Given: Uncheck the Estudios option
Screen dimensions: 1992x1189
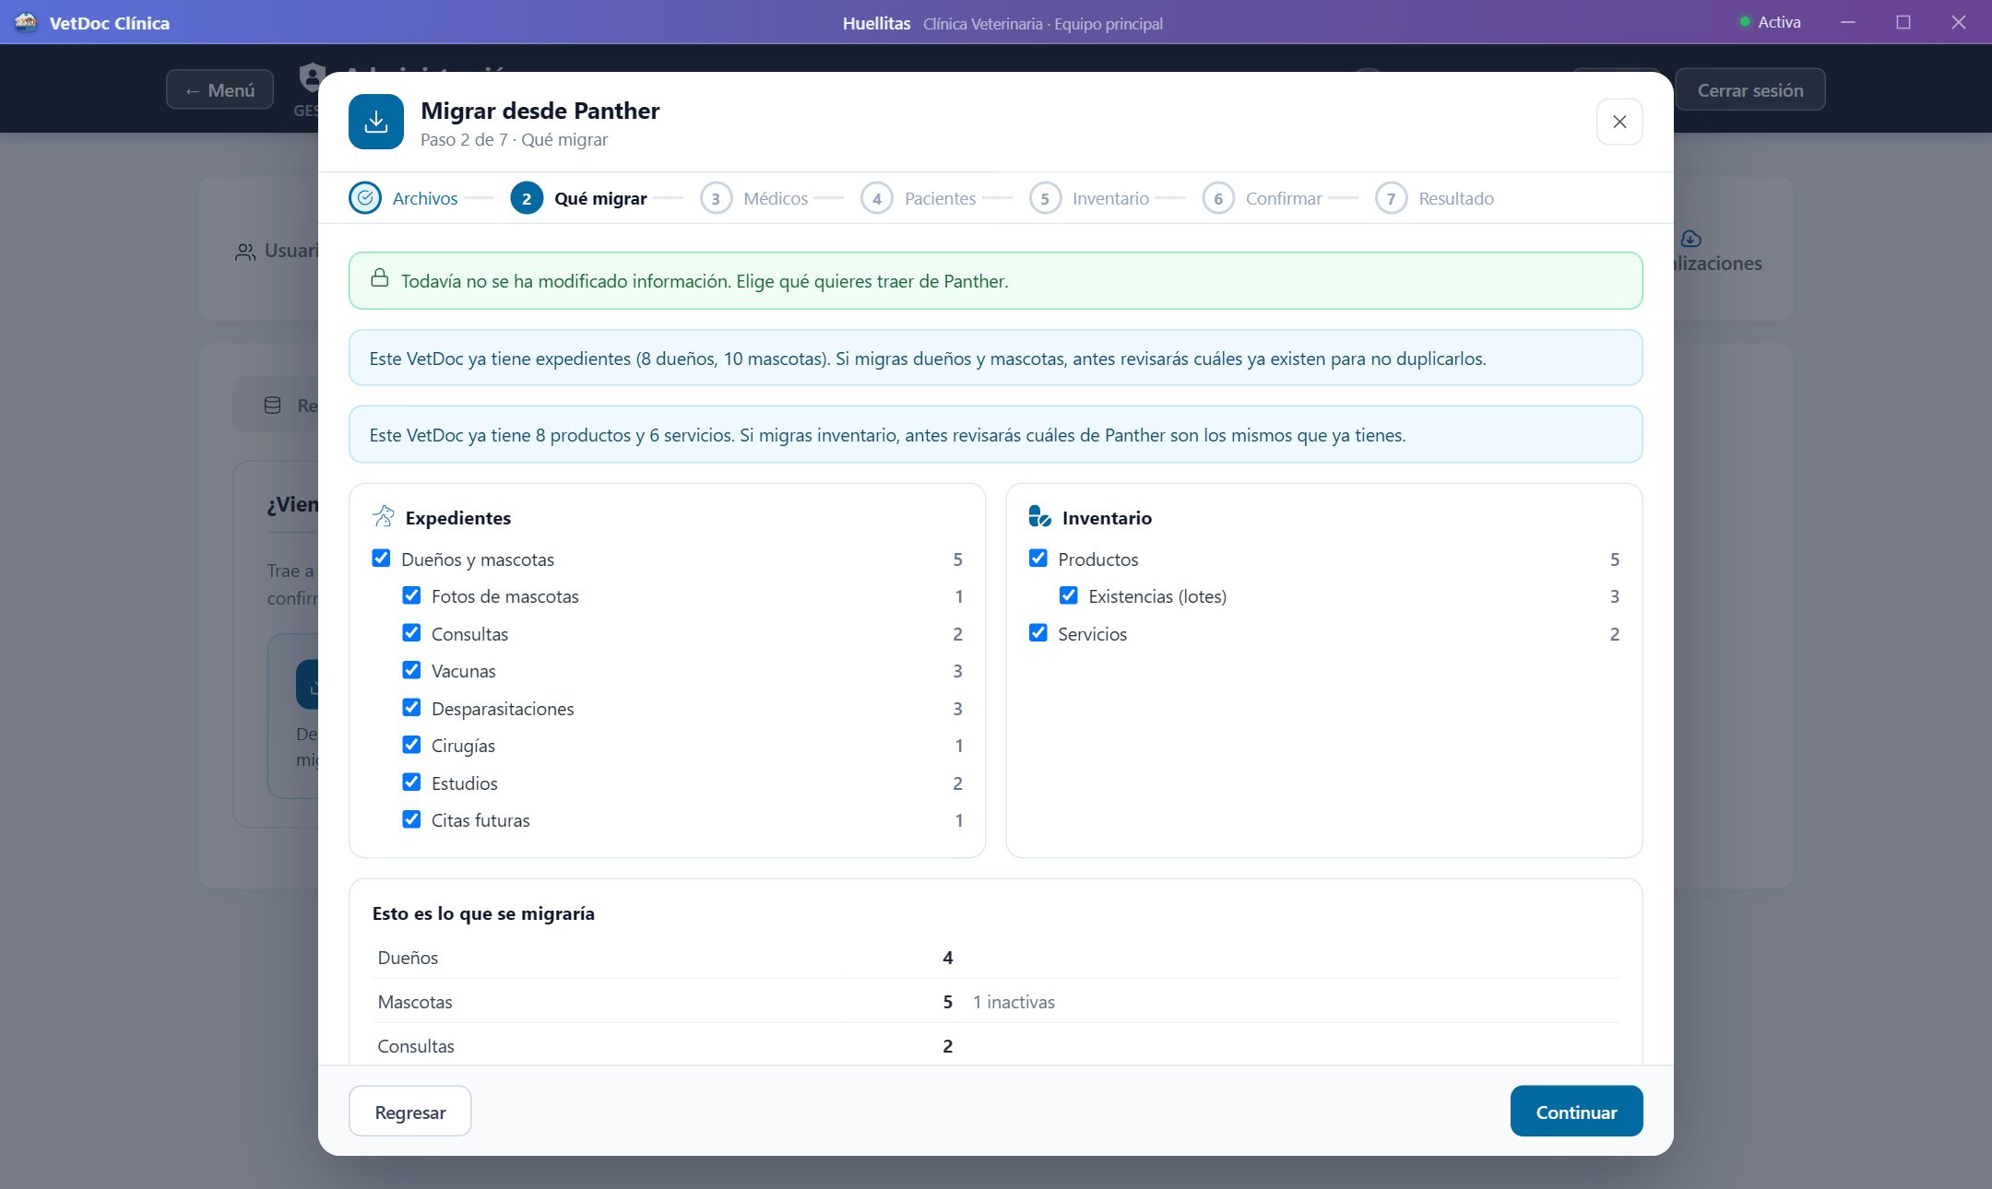Looking at the screenshot, I should [411, 783].
